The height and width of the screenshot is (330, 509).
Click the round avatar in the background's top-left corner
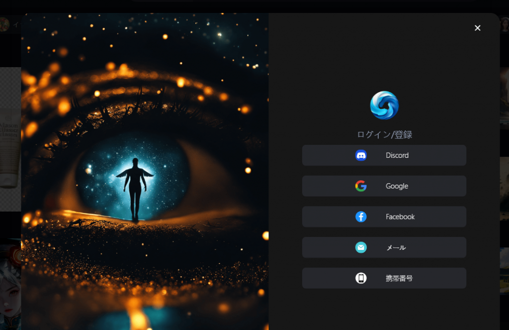tap(4, 24)
